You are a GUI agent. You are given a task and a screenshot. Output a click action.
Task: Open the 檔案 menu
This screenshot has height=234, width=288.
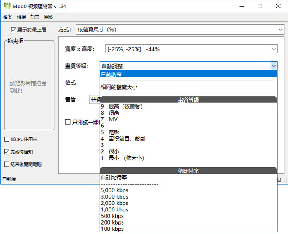click(7, 17)
